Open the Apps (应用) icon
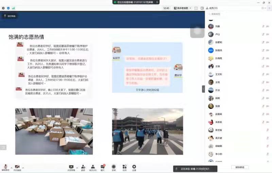This screenshot has width=272, height=173. click(124, 167)
